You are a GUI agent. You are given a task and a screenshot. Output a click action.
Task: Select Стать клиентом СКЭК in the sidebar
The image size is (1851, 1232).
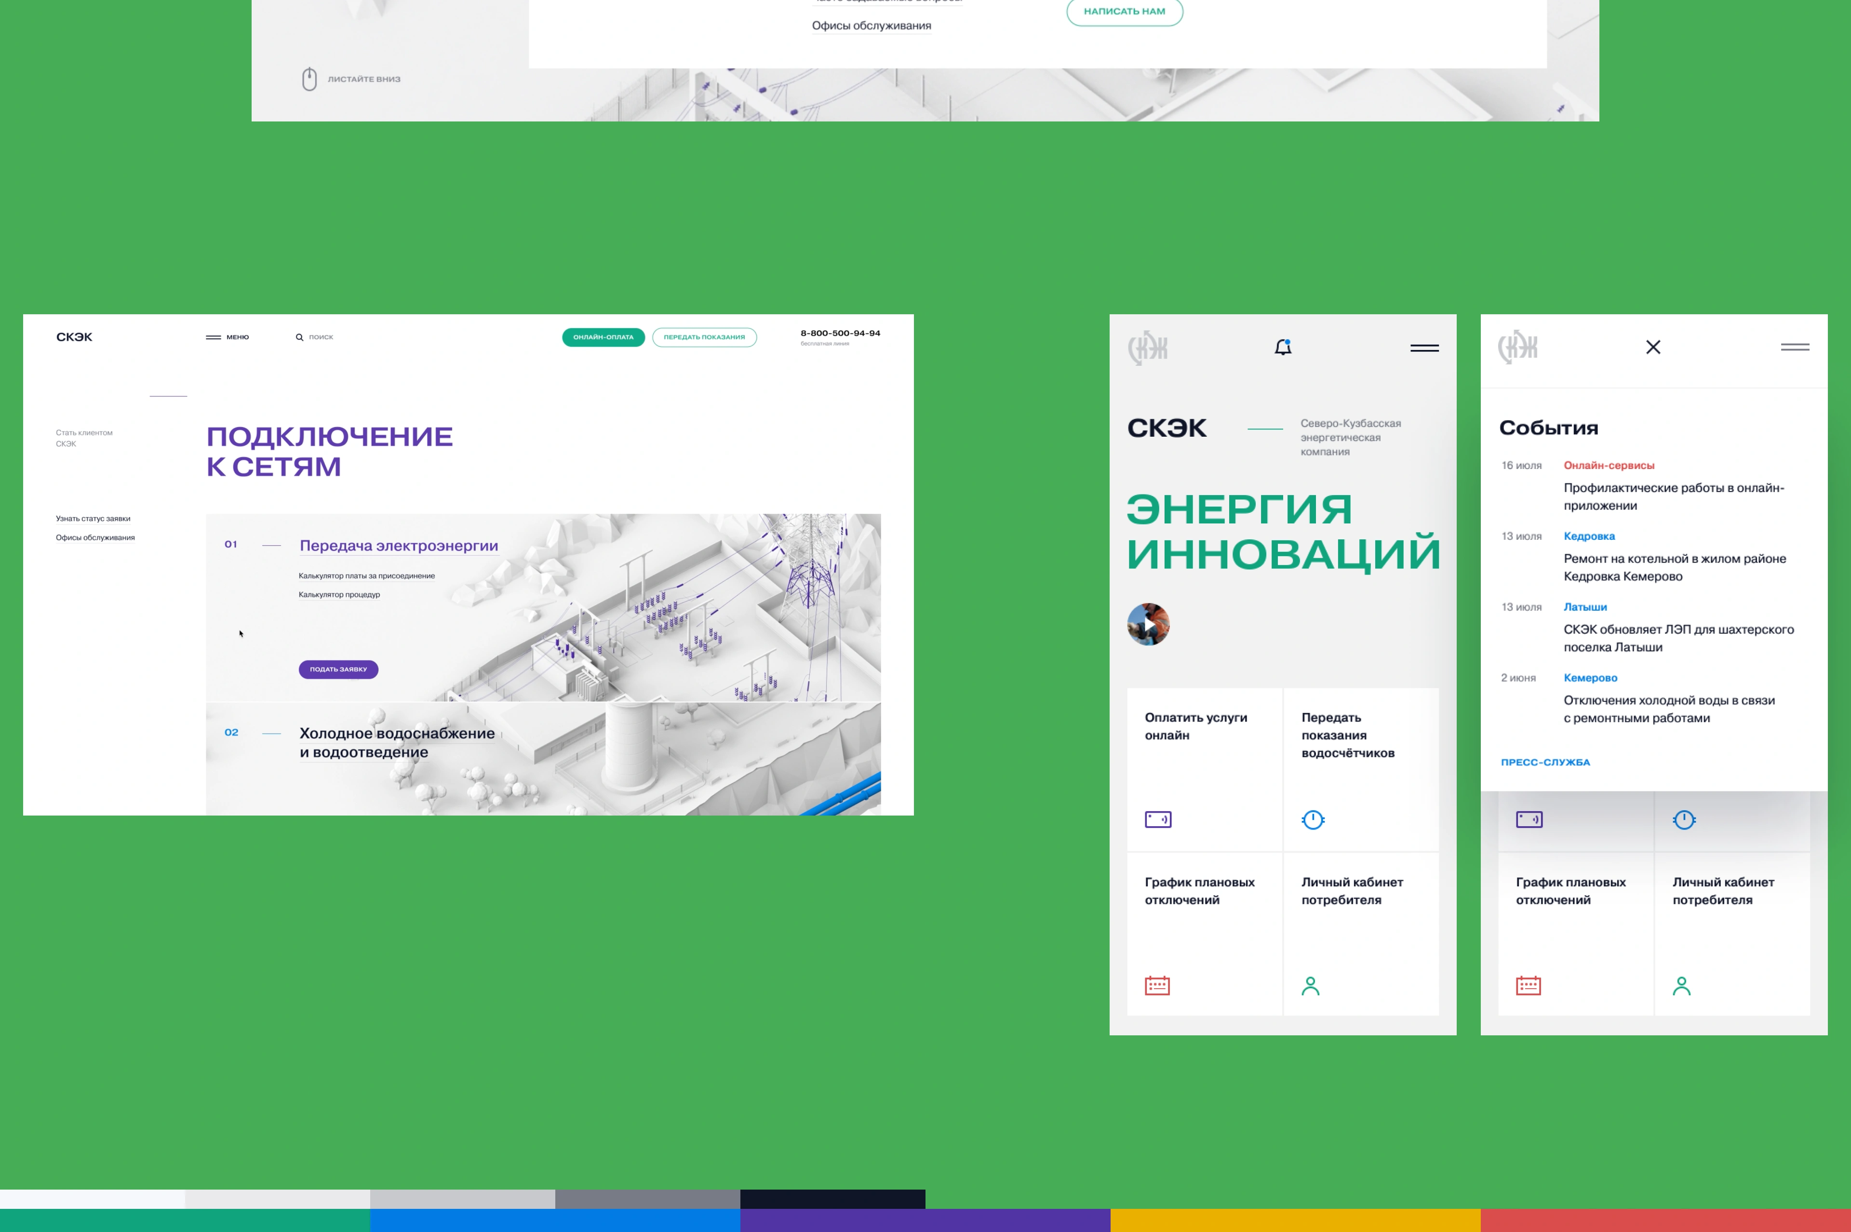[84, 438]
